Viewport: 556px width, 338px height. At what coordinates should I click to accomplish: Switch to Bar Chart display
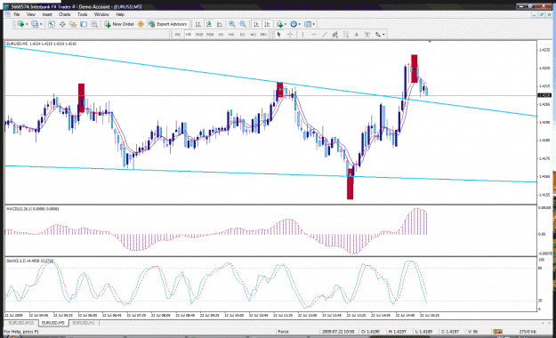(x=198, y=24)
